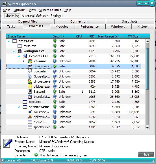The height and width of the screenshot is (164, 156).
Task: Switch to the Settings section
Action: pyautogui.click(x=56, y=16)
